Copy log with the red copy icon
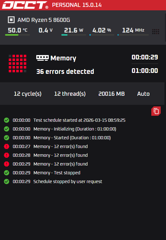Screen dimensions: 166x240 [156, 111]
